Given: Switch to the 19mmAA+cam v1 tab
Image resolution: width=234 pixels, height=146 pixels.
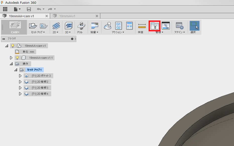Looking at the screenshot, I should pyautogui.click(x=22, y=16).
